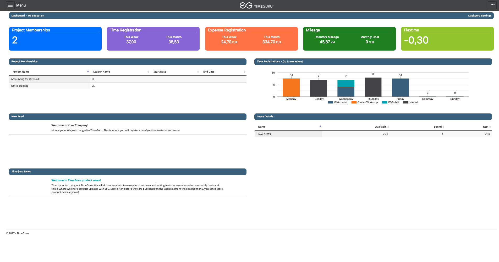Open the purple Time Registration card
Viewport: 499px width, 262px height.
(x=153, y=39)
